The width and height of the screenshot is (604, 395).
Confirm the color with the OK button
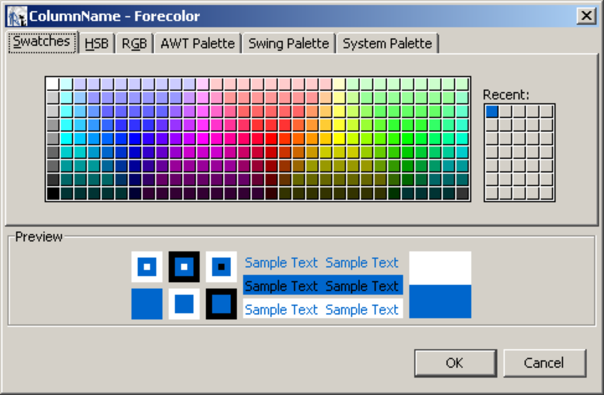click(455, 363)
